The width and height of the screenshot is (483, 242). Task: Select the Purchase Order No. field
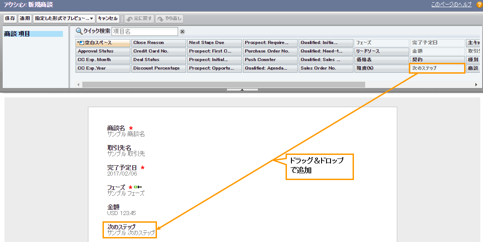tap(270, 51)
